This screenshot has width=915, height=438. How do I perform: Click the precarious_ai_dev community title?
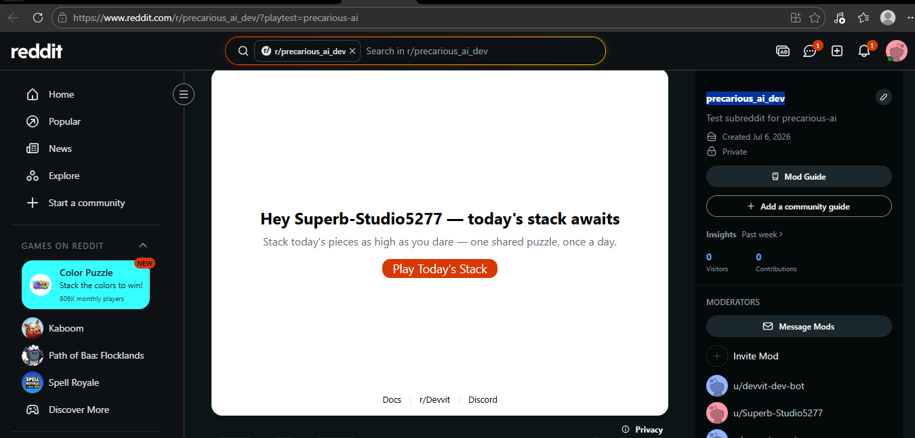[746, 98]
